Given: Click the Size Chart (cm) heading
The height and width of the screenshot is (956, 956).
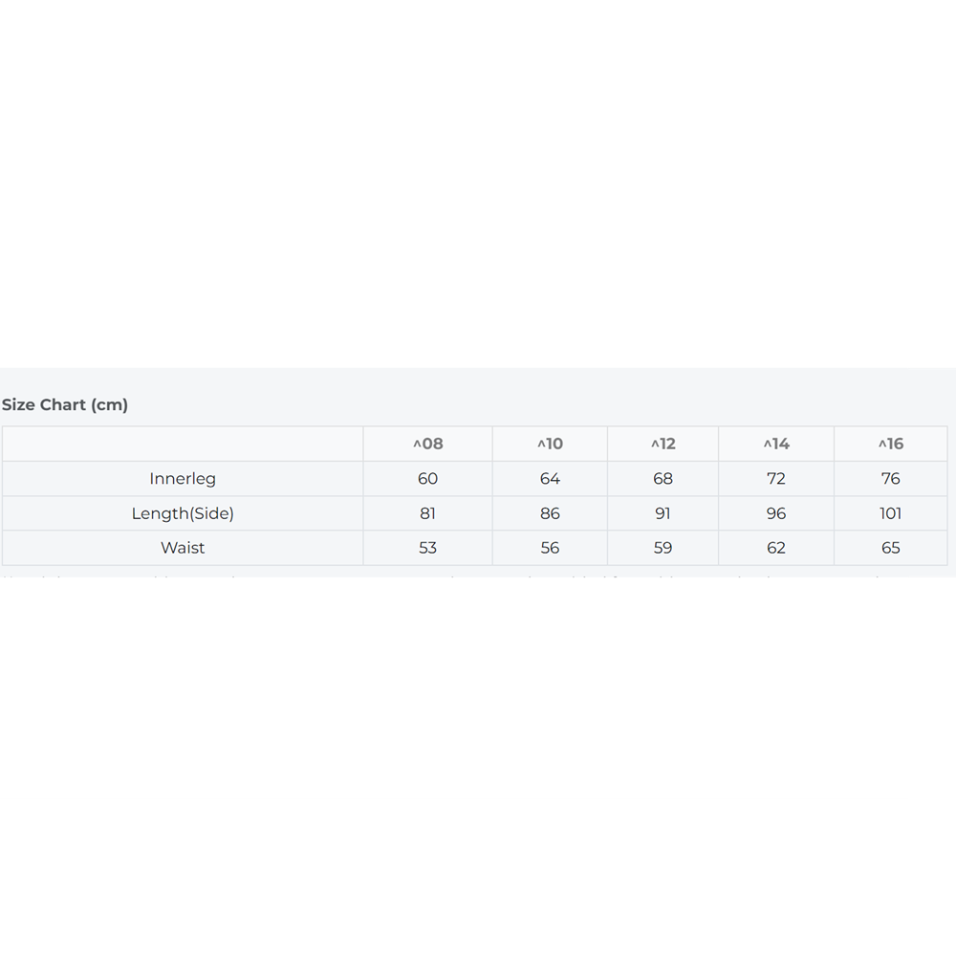Looking at the screenshot, I should 65,404.
